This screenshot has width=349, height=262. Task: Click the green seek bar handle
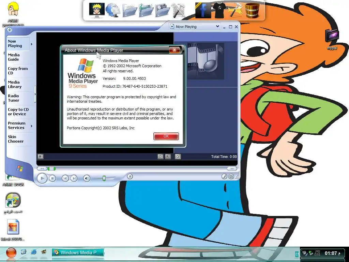(52, 169)
